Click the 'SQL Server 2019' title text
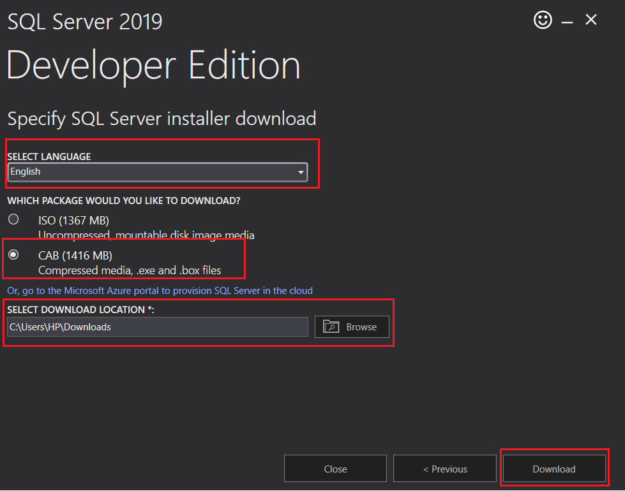This screenshot has width=625, height=491. 85,22
